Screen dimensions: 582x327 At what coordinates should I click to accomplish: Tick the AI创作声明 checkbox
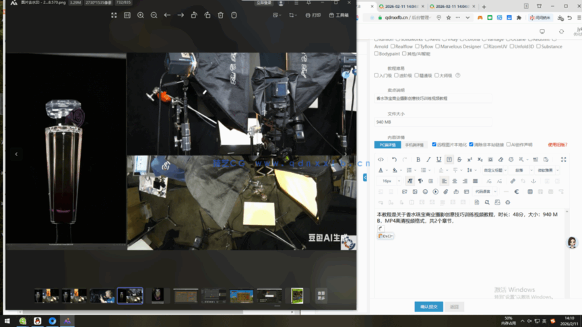[509, 145]
